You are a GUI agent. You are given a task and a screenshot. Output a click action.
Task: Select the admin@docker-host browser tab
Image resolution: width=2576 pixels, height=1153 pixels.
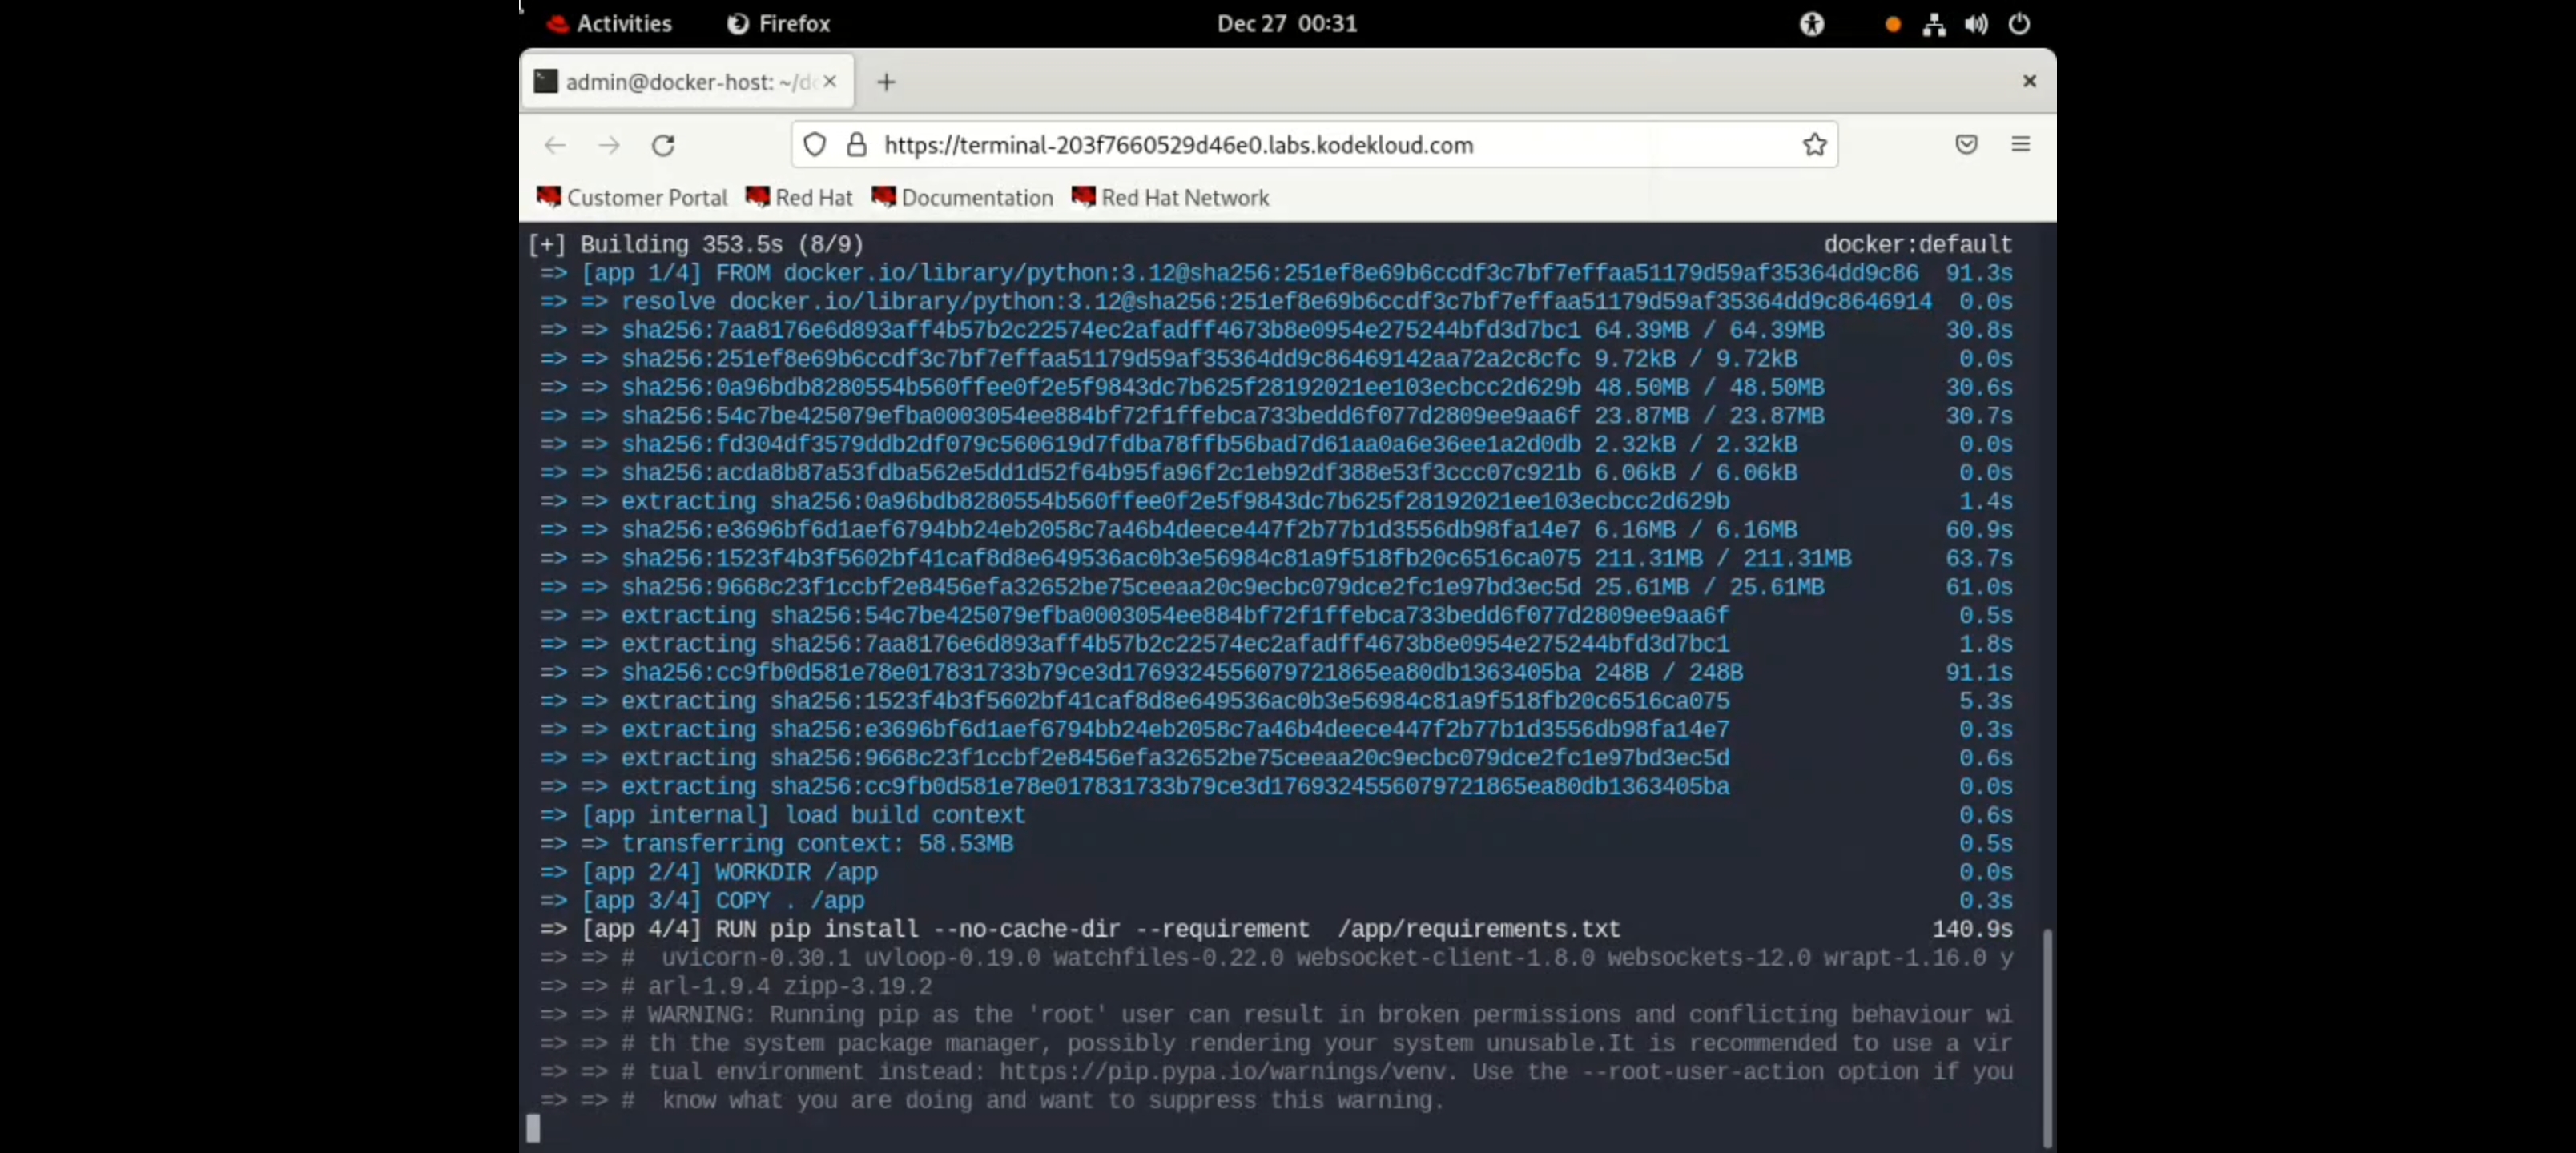click(687, 81)
